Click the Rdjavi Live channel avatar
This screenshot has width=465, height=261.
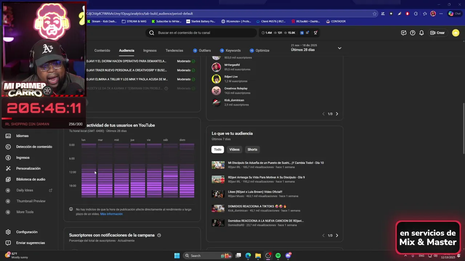pos(216,79)
